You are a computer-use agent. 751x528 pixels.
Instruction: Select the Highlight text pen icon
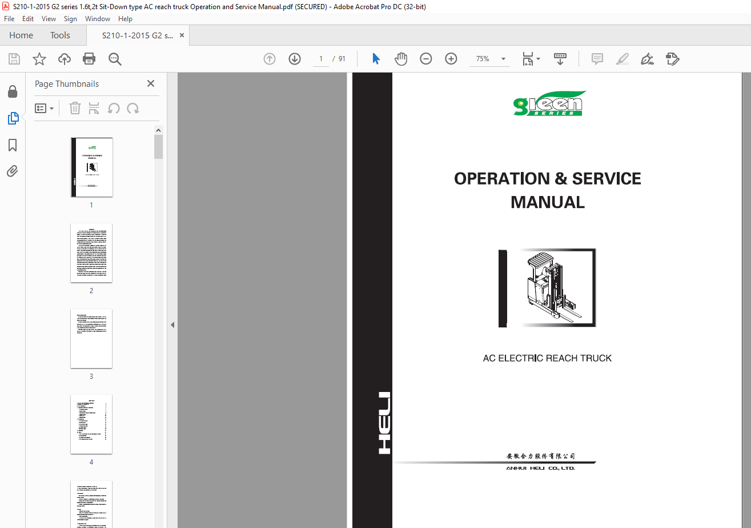(623, 59)
